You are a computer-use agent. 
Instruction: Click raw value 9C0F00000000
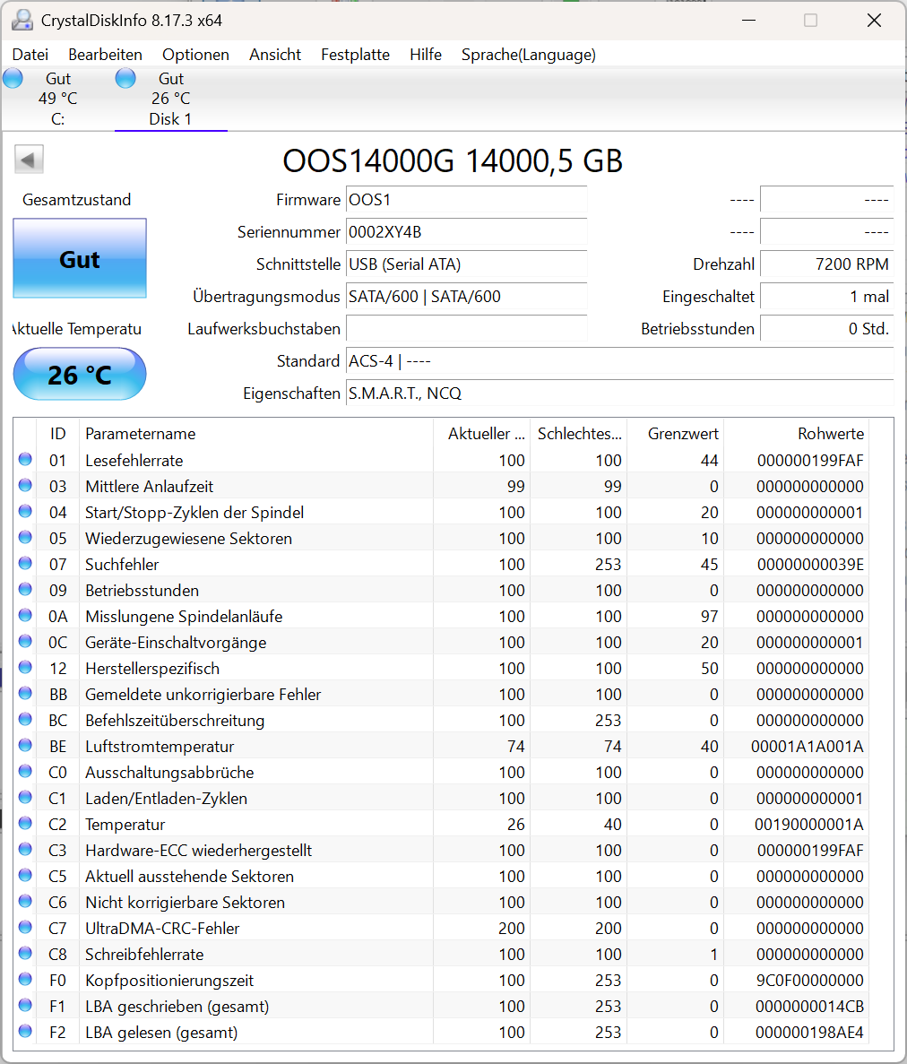(x=809, y=981)
